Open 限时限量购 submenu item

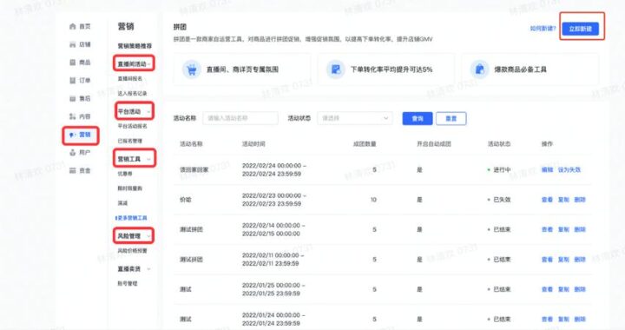[x=130, y=188]
